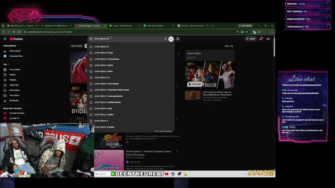
Task: Bookmark this page with the star
Action: point(247,32)
